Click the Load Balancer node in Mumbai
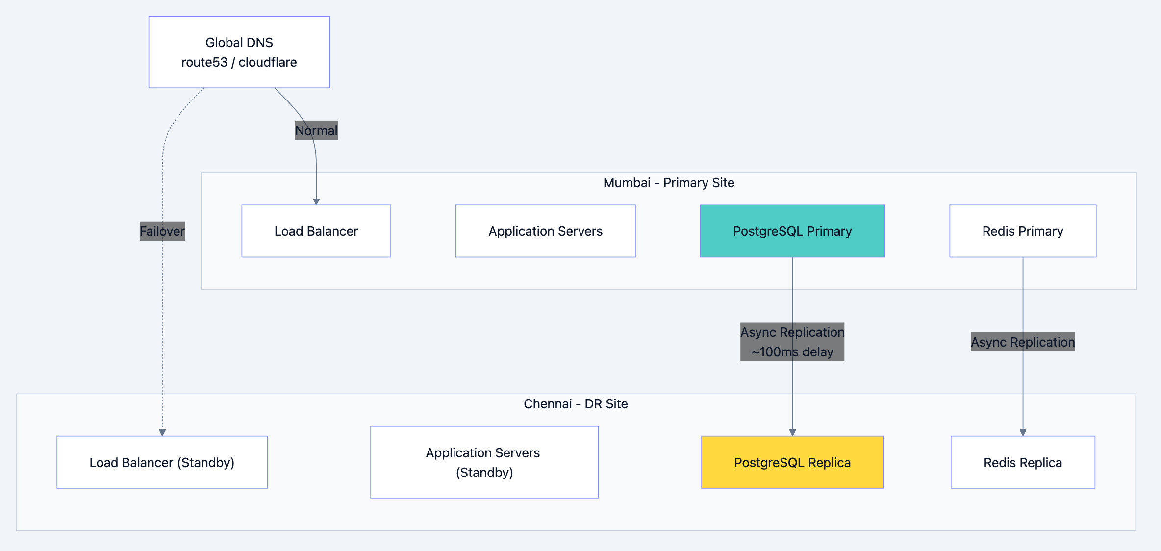The height and width of the screenshot is (551, 1161). pyautogui.click(x=316, y=231)
